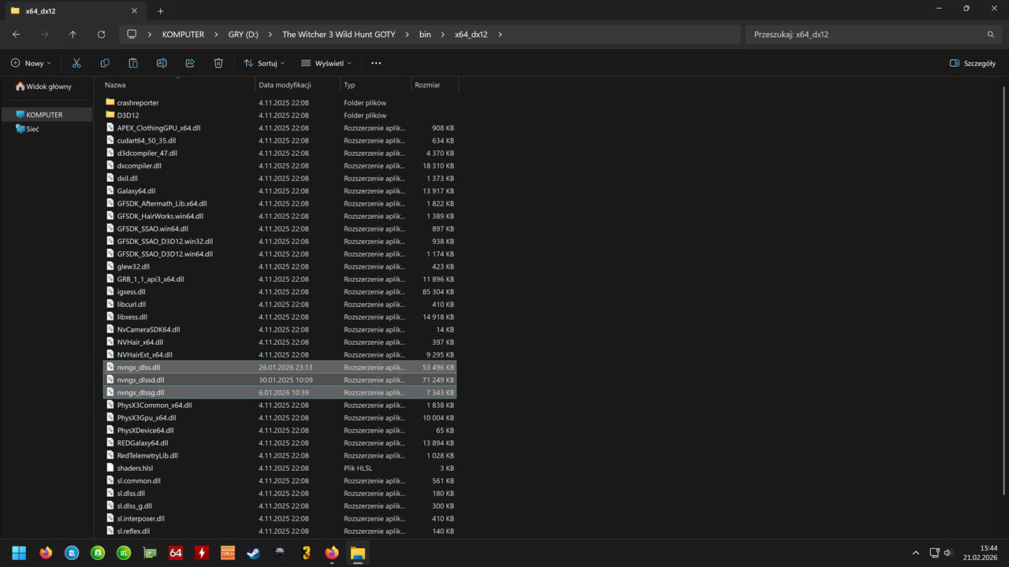Select glew32.dll file
Image resolution: width=1009 pixels, height=567 pixels.
(280, 266)
